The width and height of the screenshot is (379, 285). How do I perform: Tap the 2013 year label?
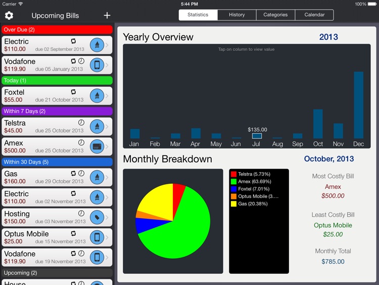click(328, 37)
